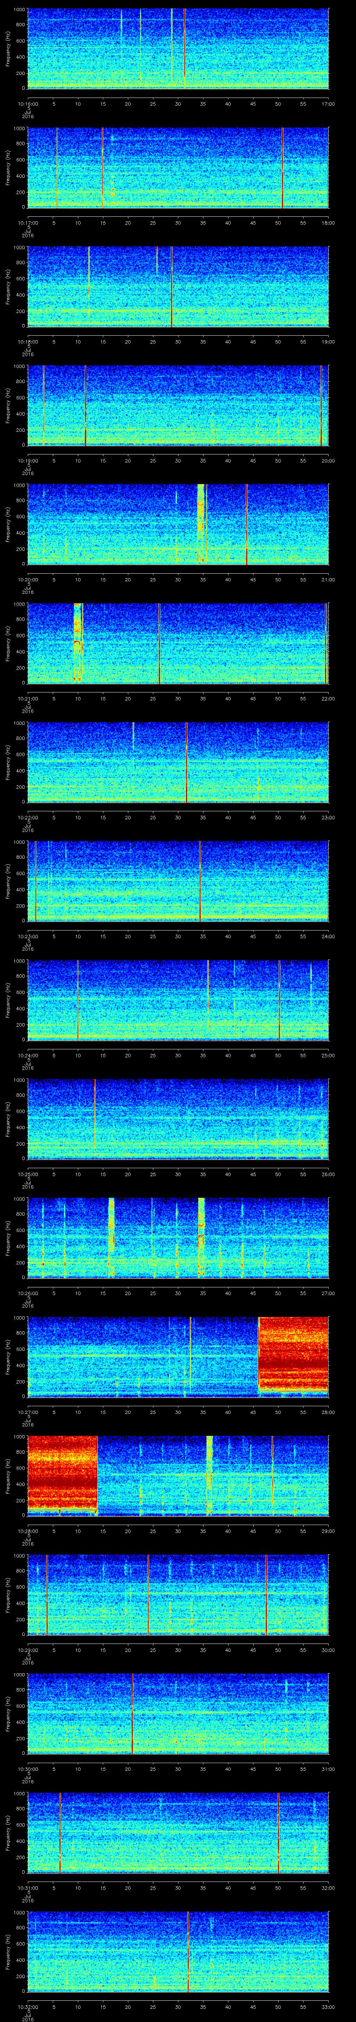The height and width of the screenshot is (2022, 356).
Task: Click the burst near 10s in the 10:21:00 panel
Action: tap(78, 642)
